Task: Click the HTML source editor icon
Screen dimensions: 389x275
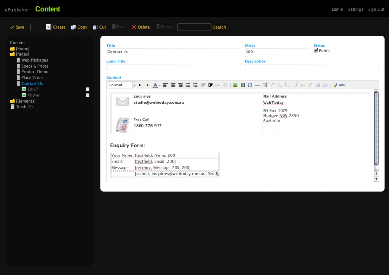Action: coord(342,85)
